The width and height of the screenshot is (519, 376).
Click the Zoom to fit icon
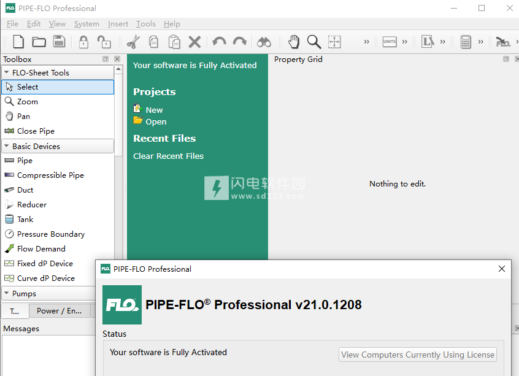(x=334, y=42)
